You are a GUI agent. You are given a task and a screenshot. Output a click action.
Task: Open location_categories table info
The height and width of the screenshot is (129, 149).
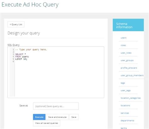tap(130, 98)
